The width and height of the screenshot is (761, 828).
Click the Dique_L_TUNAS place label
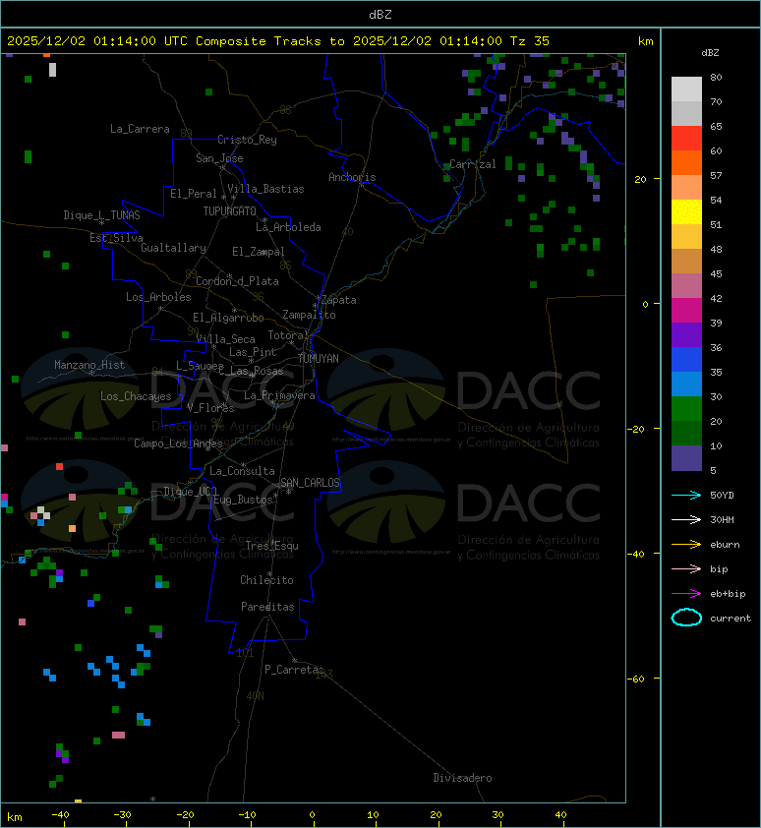tap(102, 215)
